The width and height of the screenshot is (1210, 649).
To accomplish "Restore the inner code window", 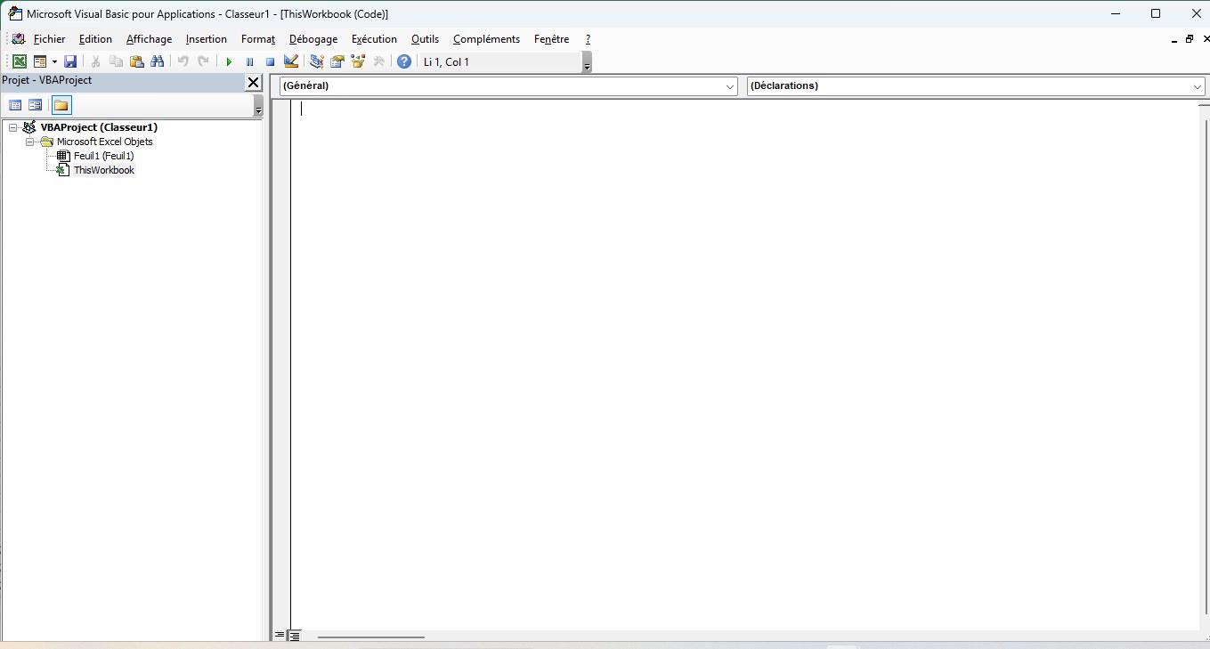I will tap(1190, 39).
